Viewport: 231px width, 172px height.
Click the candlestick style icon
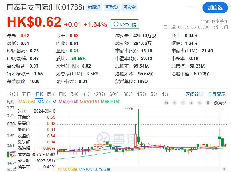(x=208, y=103)
